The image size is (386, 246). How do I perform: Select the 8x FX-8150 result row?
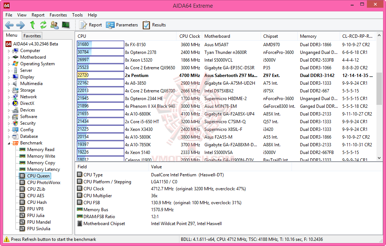(226, 45)
